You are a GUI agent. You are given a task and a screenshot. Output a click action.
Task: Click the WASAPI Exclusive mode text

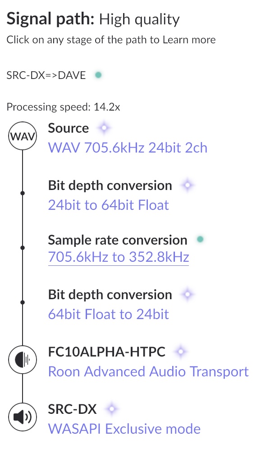[124, 429]
